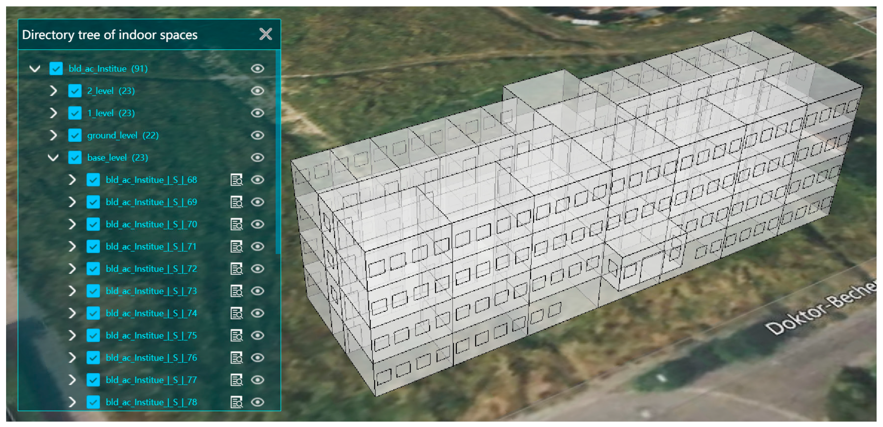The width and height of the screenshot is (883, 427).
Task: Hide space bld_ac_Institue_|_S_|_73 via eye icon
Action: click(257, 291)
